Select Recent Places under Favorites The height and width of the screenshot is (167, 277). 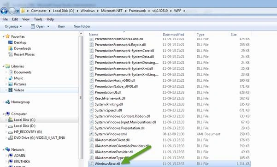pyautogui.click(x=24, y=54)
